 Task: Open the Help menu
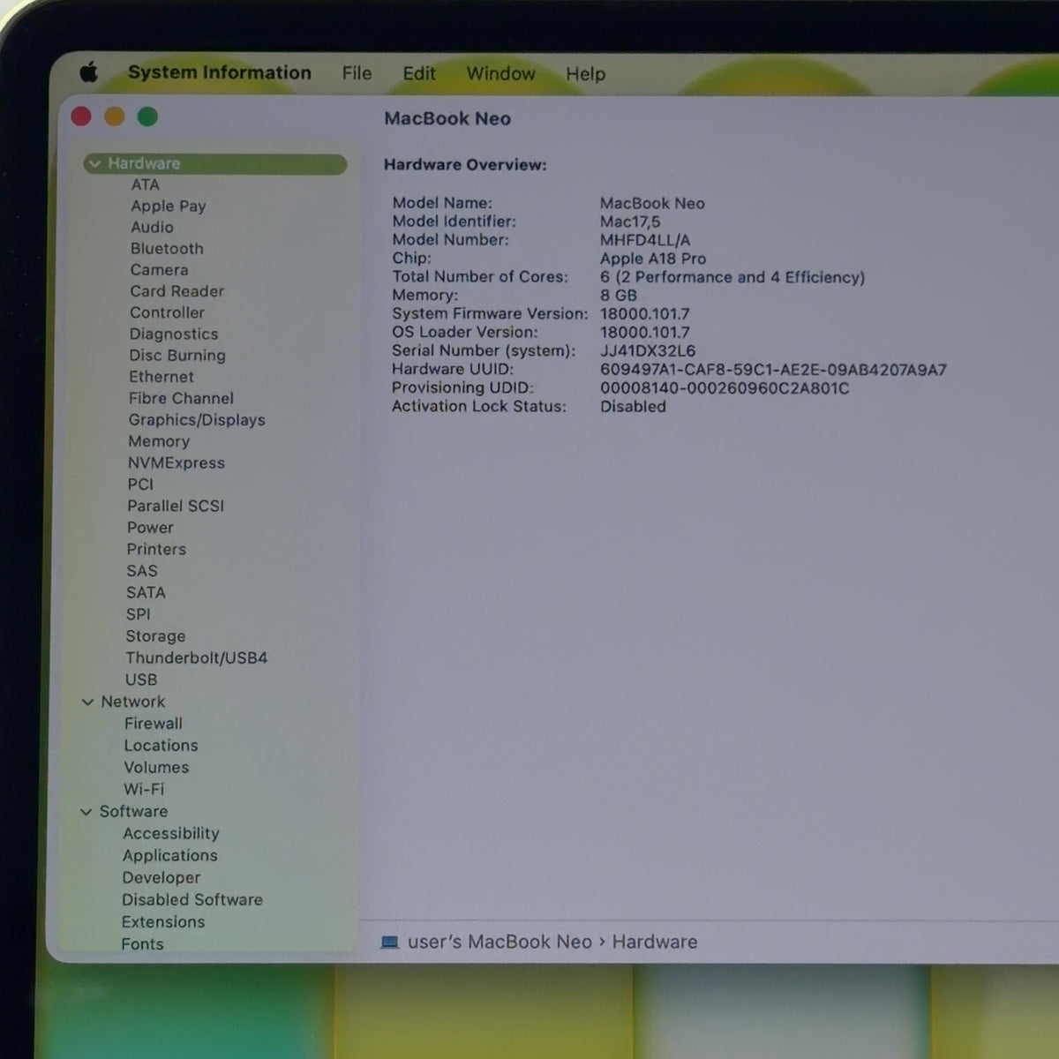click(585, 74)
